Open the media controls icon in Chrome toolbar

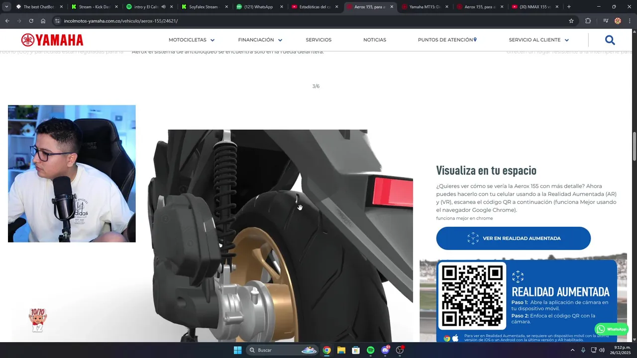606,21
